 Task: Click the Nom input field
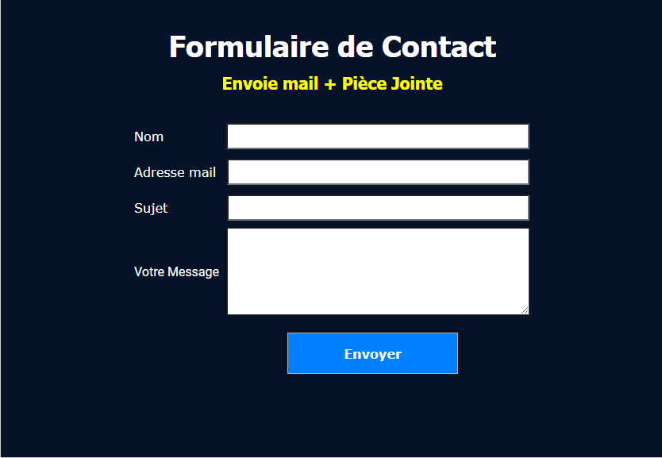pyautogui.click(x=378, y=137)
